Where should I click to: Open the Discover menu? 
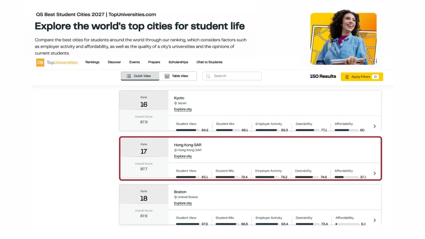(115, 62)
